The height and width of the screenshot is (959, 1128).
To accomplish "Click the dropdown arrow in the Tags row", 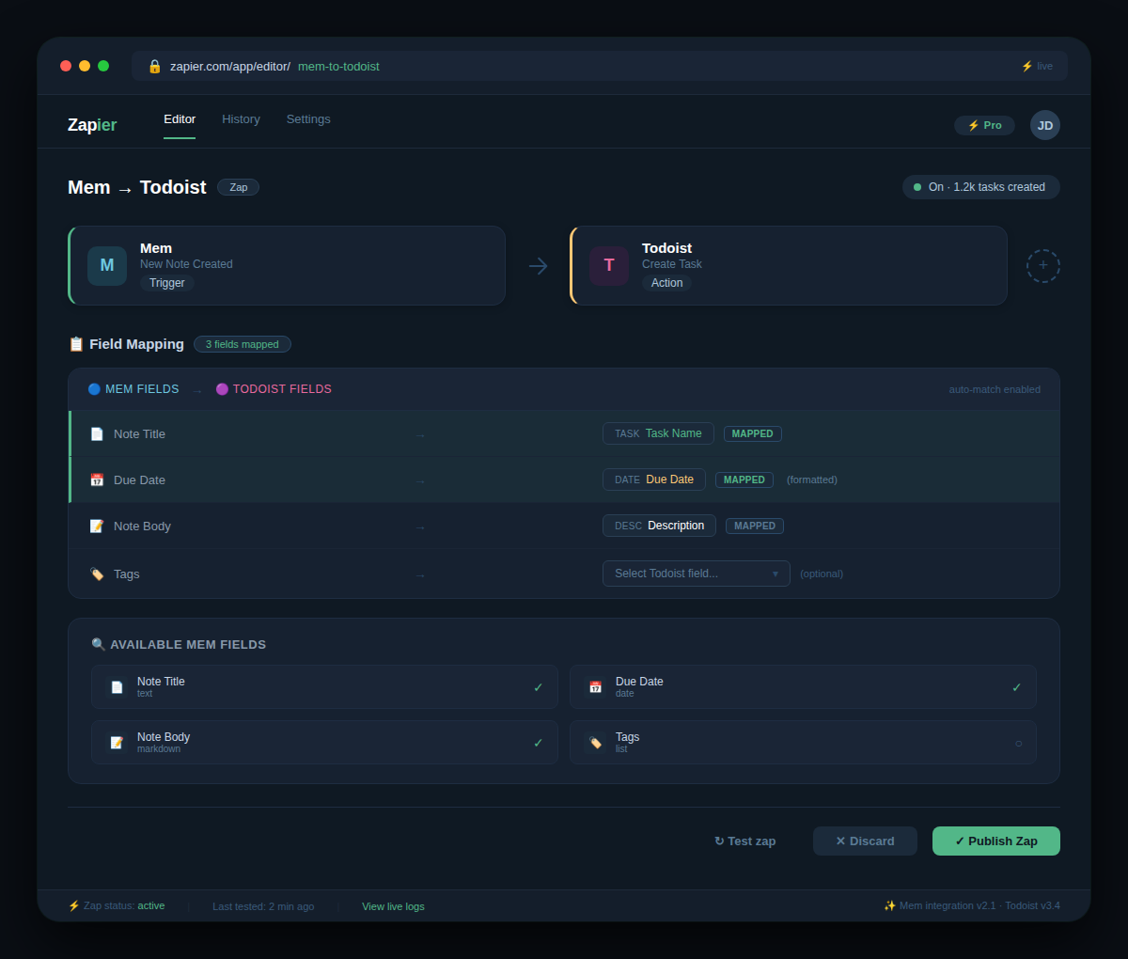I will pos(775,574).
